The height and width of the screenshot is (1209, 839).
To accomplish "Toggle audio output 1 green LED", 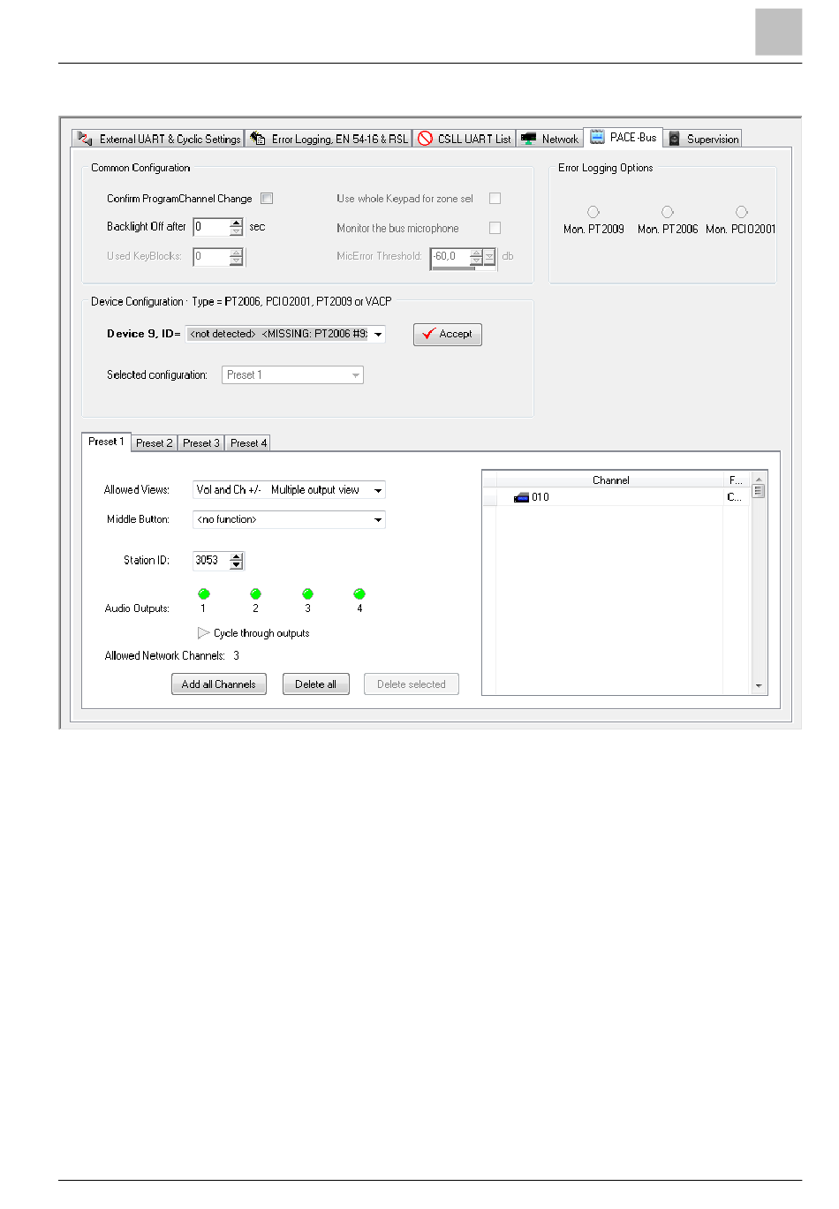I will pos(203,593).
